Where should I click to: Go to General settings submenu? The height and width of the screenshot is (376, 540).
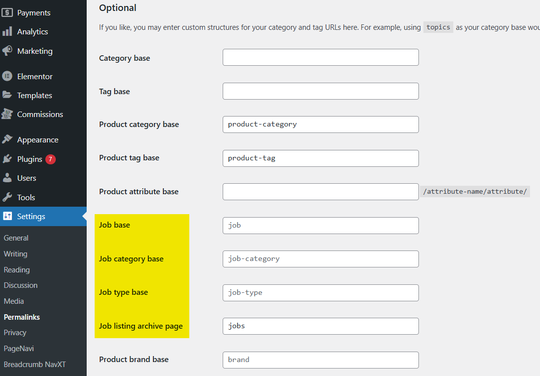(16, 238)
